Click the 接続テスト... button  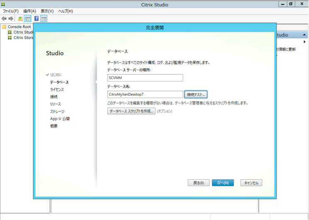tap(196, 94)
